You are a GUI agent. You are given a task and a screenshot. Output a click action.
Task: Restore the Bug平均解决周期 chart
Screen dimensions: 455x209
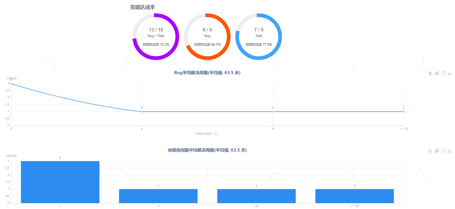[x=443, y=73]
